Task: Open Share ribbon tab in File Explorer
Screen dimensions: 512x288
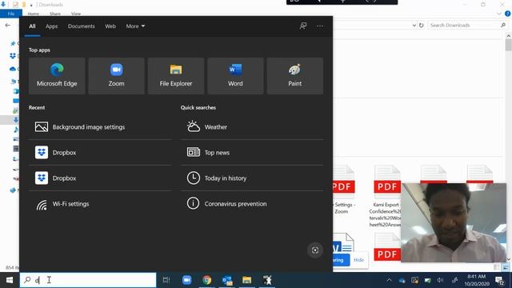Action: click(55, 14)
